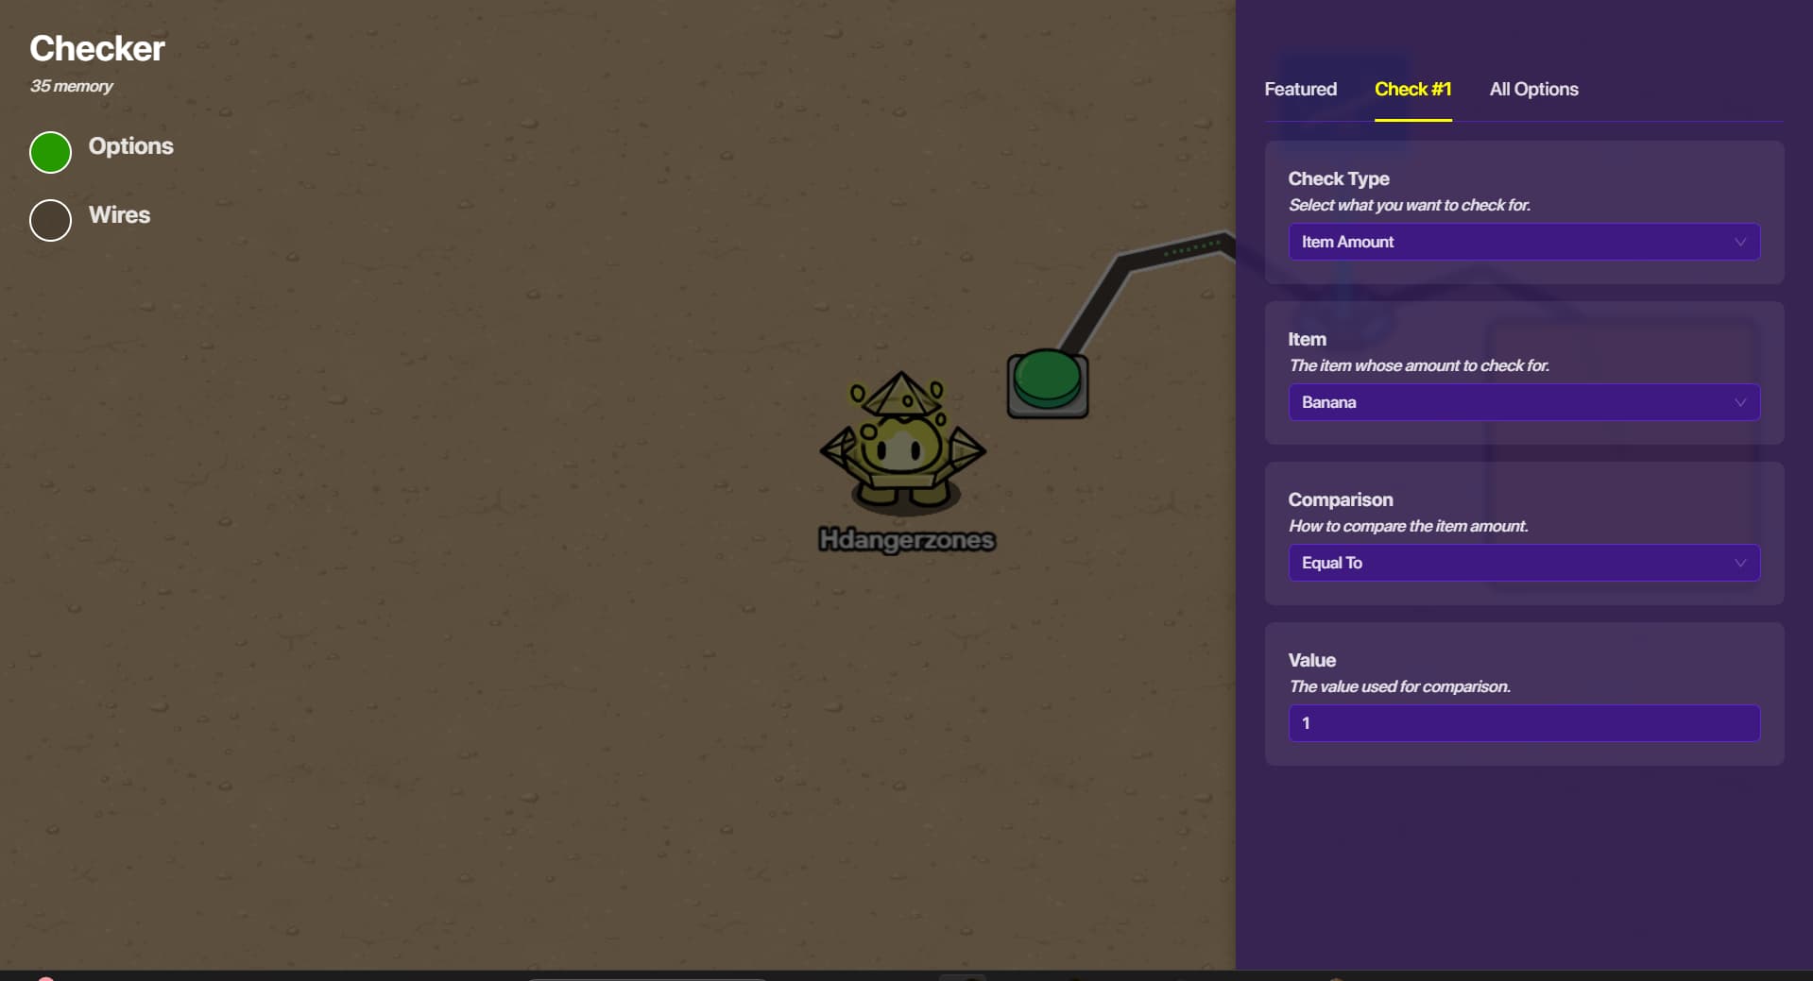Viewport: 1813px width, 981px height.
Task: Click the chevron arrow in Item field
Action: [1739, 403]
